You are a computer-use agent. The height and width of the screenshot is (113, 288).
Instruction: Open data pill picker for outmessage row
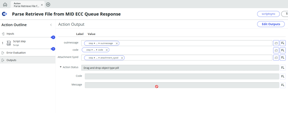pyautogui.click(x=283, y=43)
